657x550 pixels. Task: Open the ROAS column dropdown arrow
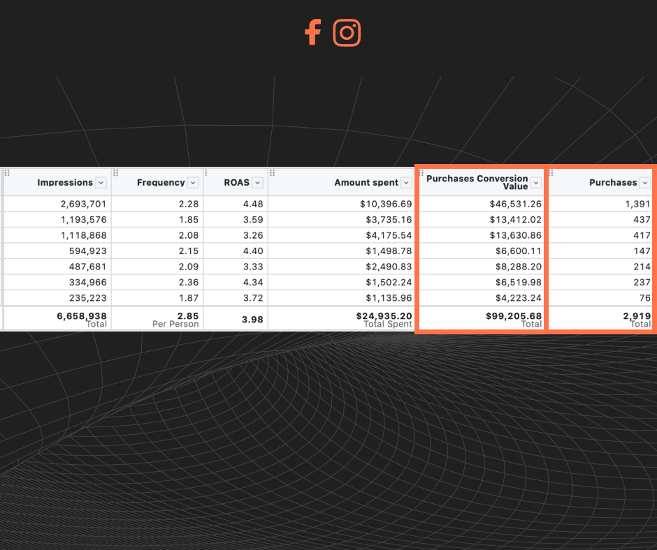[x=258, y=182]
